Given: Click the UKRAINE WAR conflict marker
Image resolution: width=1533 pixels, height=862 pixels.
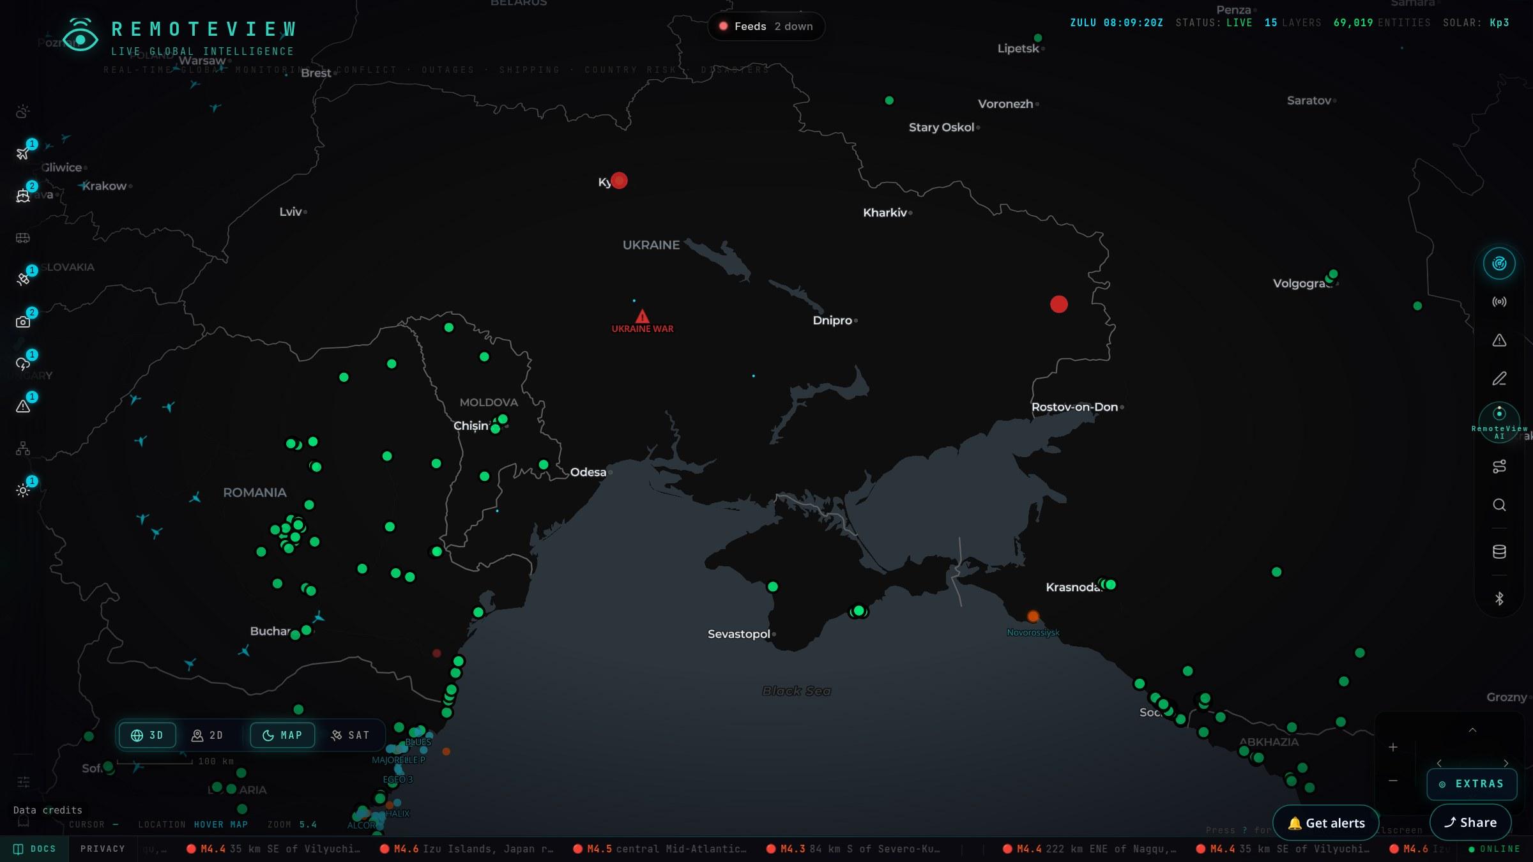Looking at the screenshot, I should (x=642, y=321).
